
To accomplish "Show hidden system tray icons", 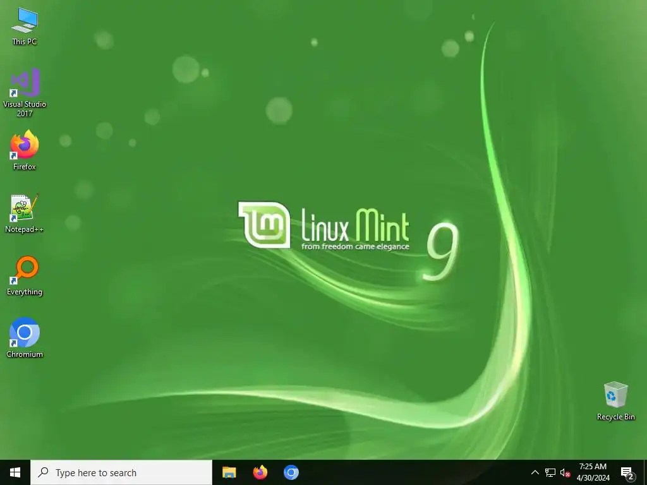I will pos(535,472).
